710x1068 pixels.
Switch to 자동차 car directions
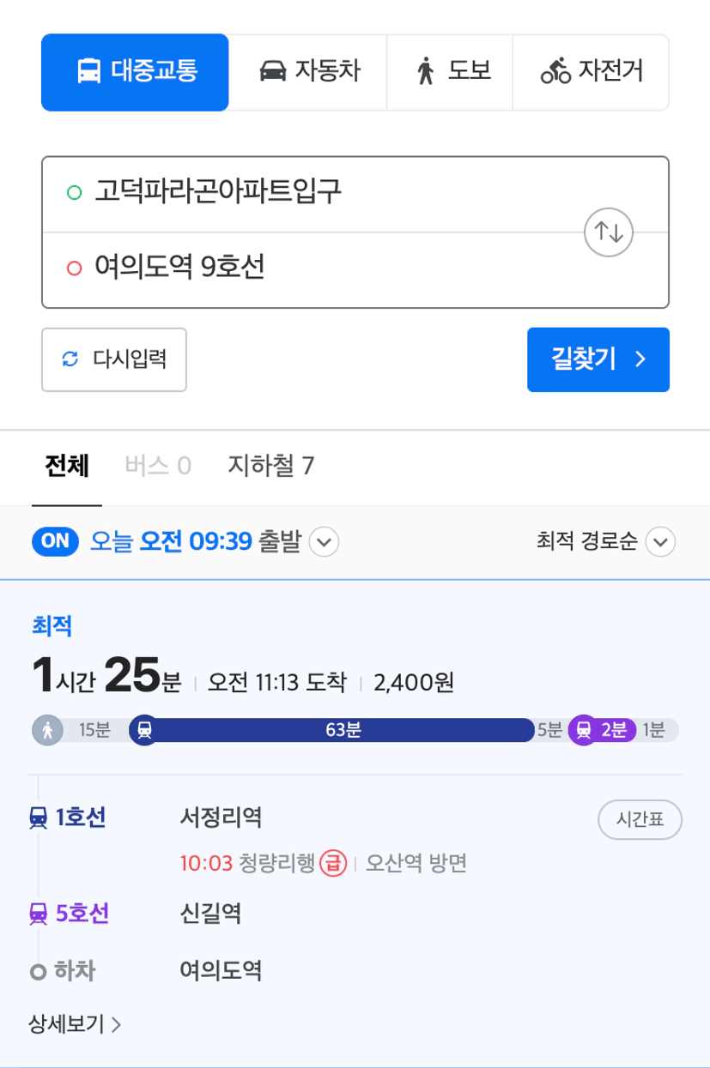point(308,72)
